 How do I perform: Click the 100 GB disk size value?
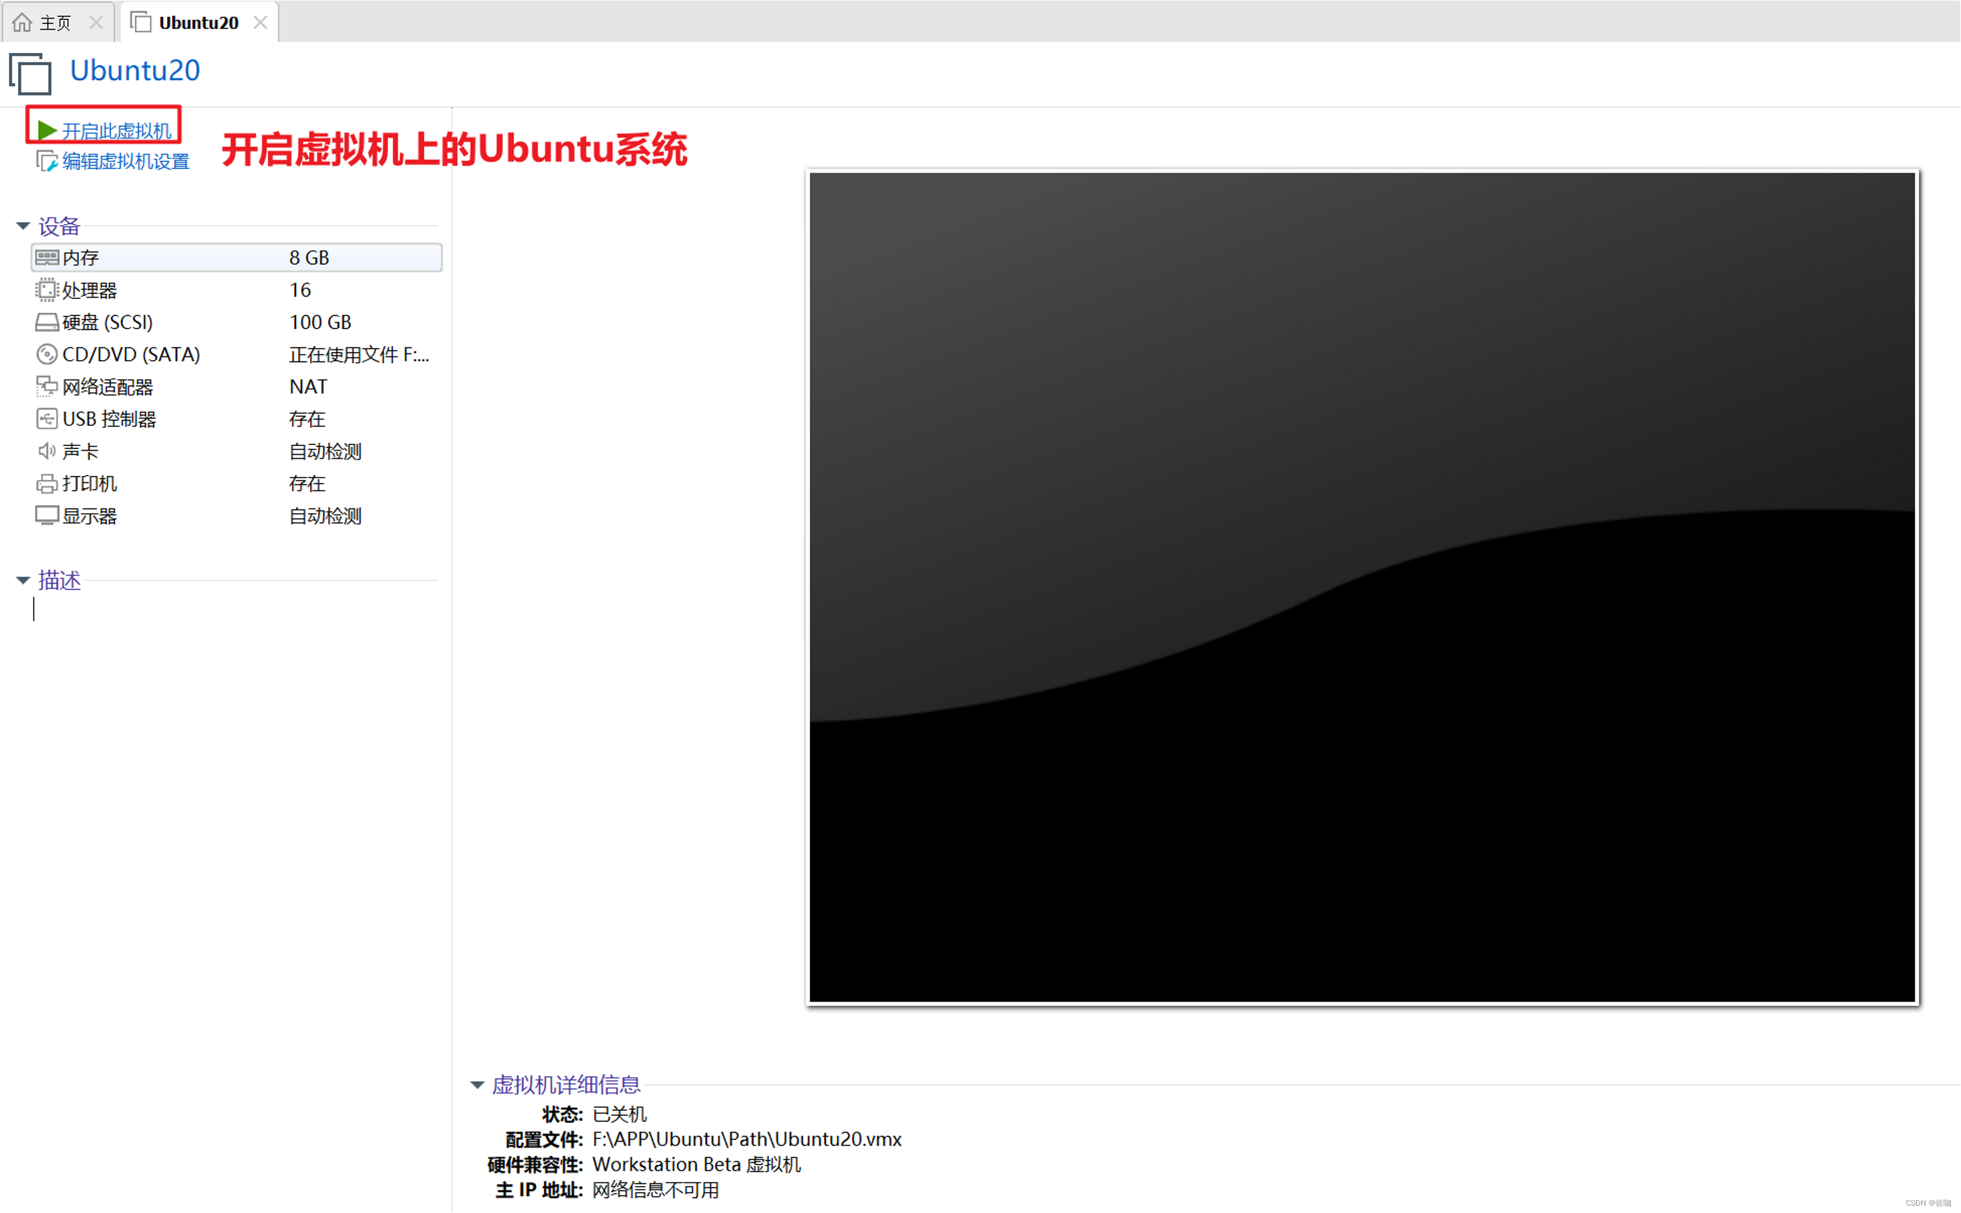coord(321,322)
